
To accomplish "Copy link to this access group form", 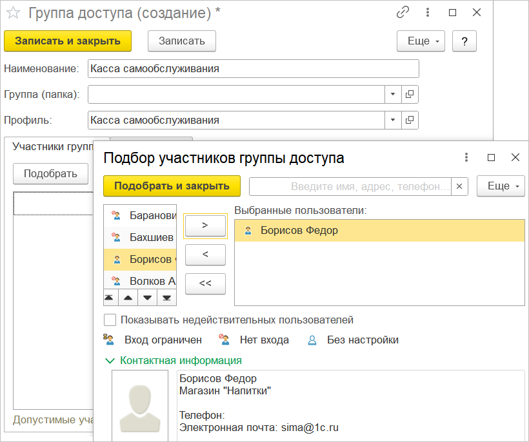I will (x=403, y=12).
